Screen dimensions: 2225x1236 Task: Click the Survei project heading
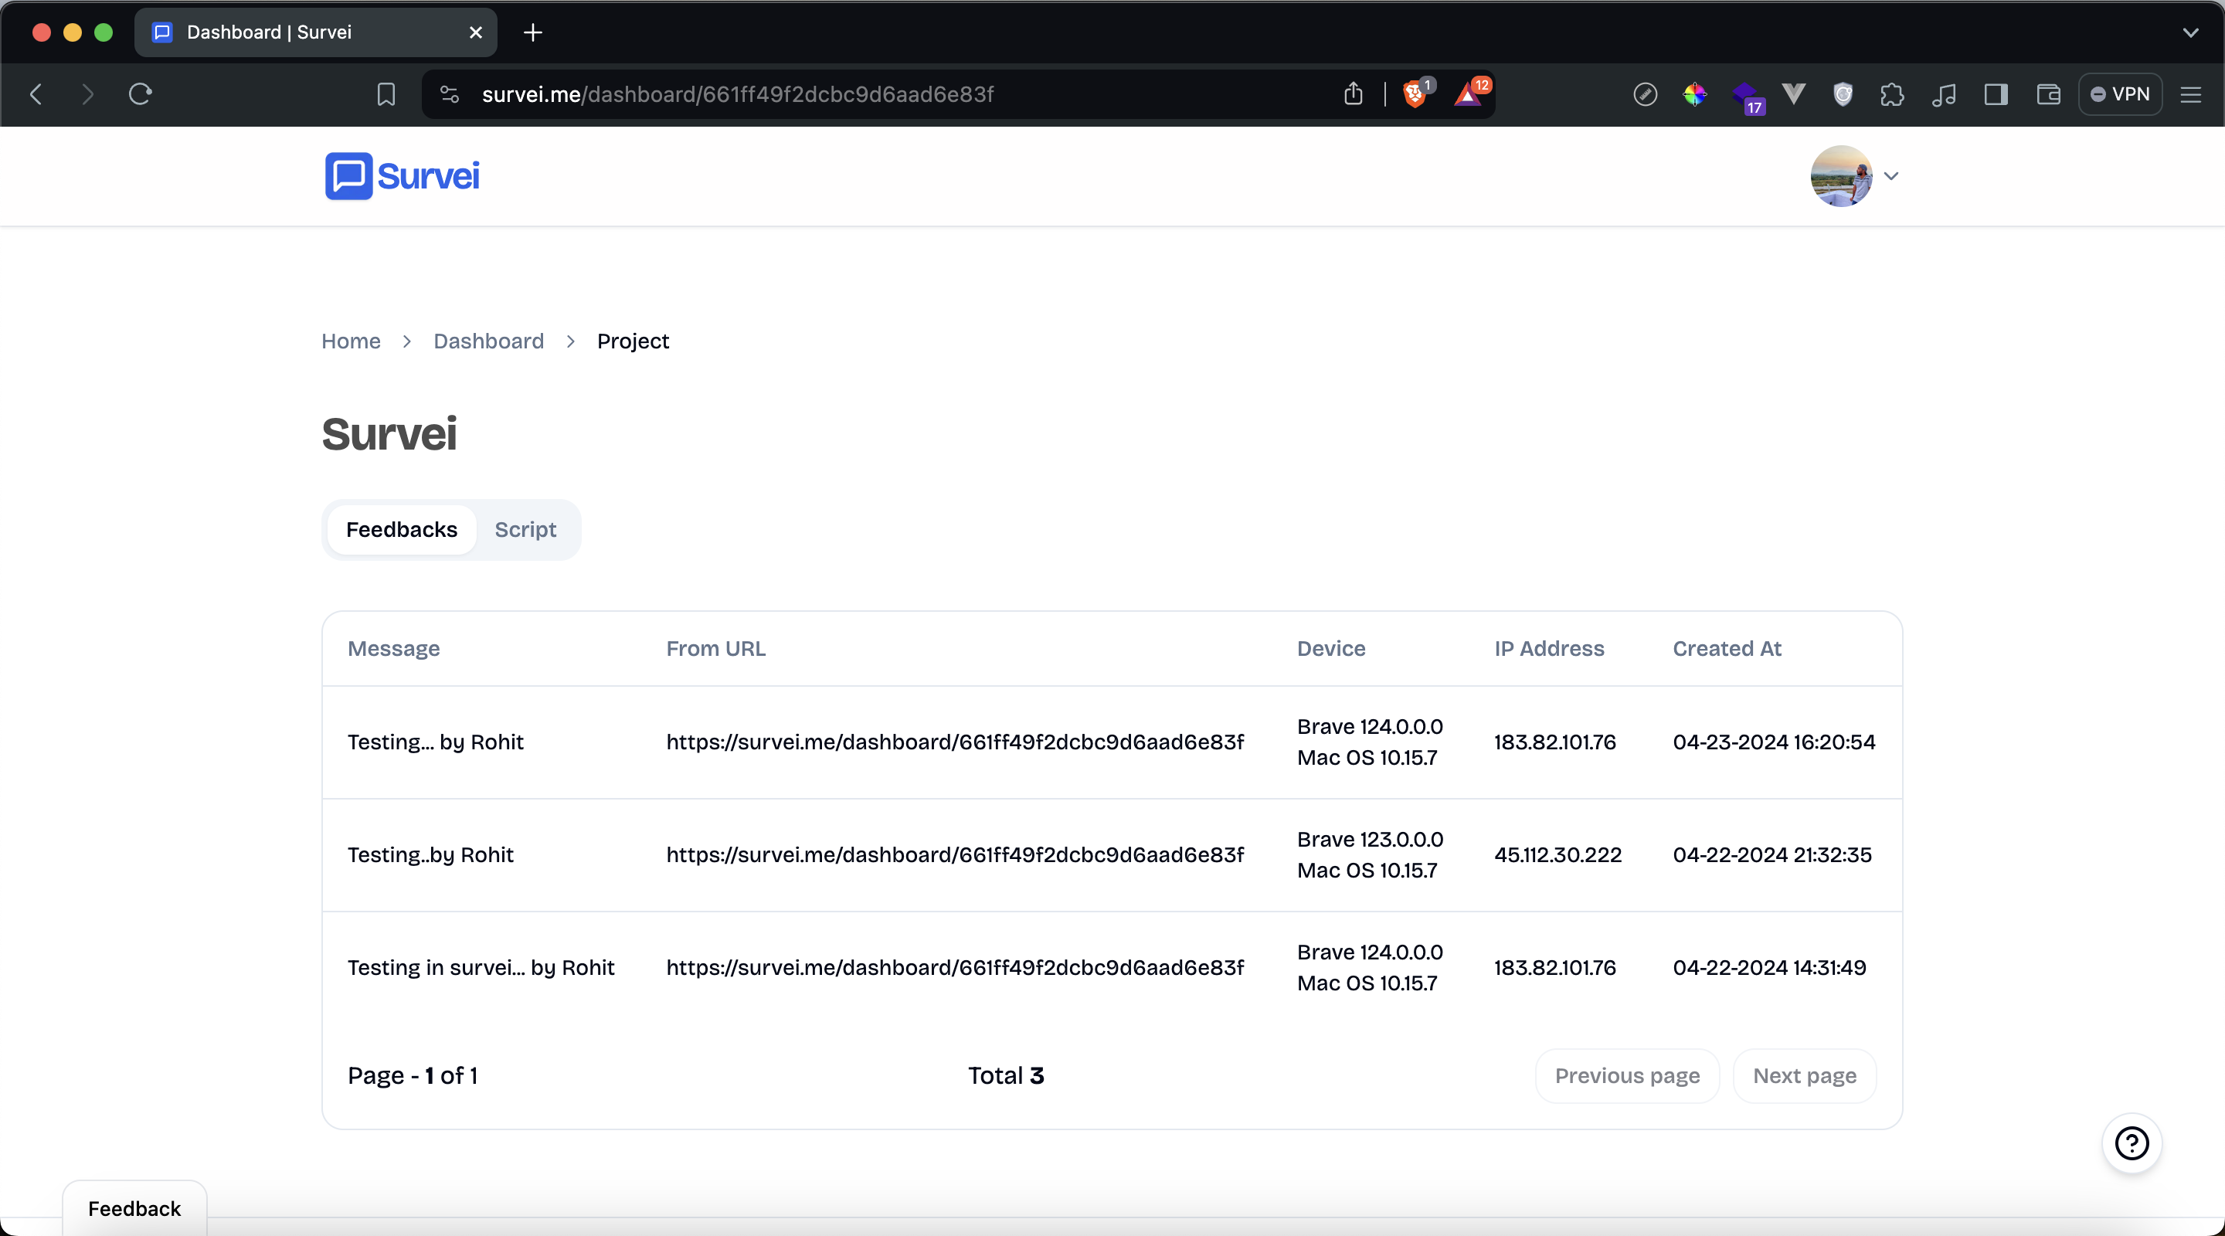[389, 433]
